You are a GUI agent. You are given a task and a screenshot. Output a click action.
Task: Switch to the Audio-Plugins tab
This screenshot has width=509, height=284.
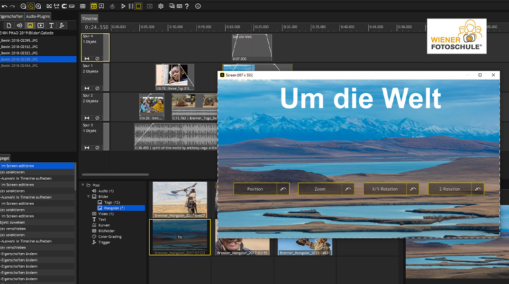[38, 16]
